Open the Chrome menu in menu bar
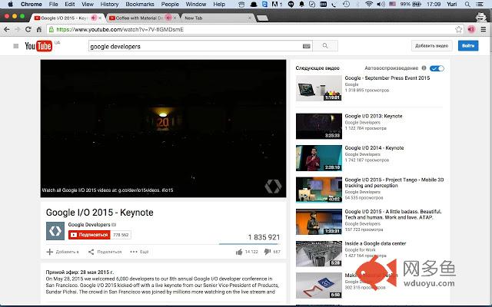This screenshot has height=307, width=492. coord(31,4)
